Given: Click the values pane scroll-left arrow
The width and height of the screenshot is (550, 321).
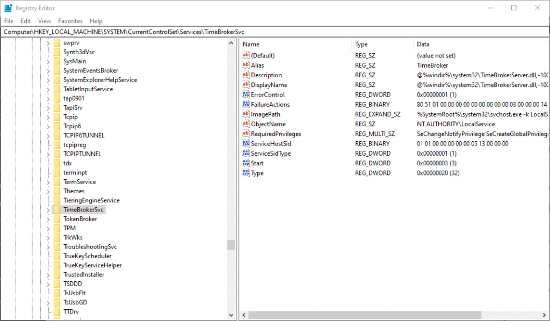Looking at the screenshot, I should 244,315.
